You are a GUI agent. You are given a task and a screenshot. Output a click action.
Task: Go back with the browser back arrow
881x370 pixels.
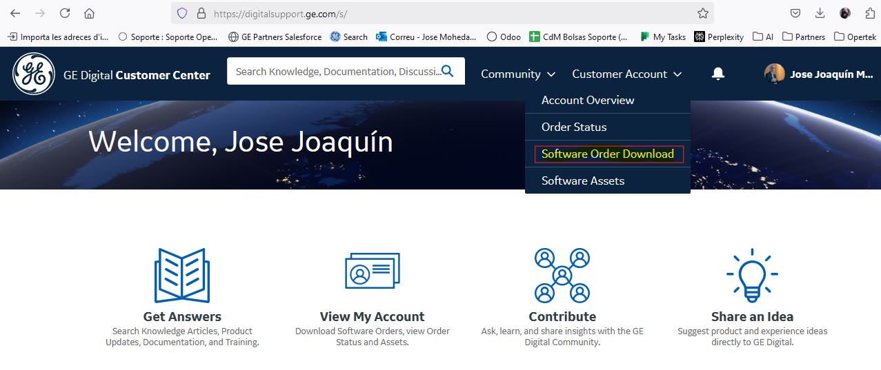click(x=15, y=13)
